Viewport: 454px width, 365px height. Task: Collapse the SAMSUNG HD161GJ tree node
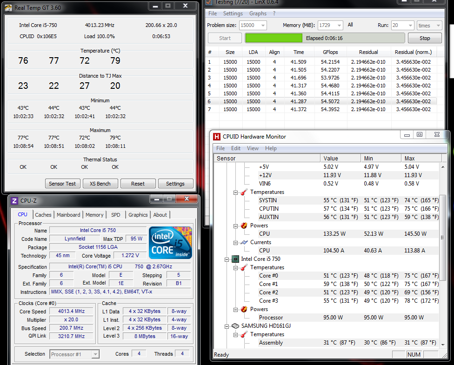coord(227,326)
